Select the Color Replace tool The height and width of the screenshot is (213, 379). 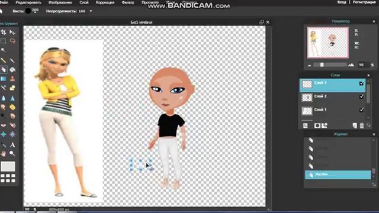tap(4, 88)
